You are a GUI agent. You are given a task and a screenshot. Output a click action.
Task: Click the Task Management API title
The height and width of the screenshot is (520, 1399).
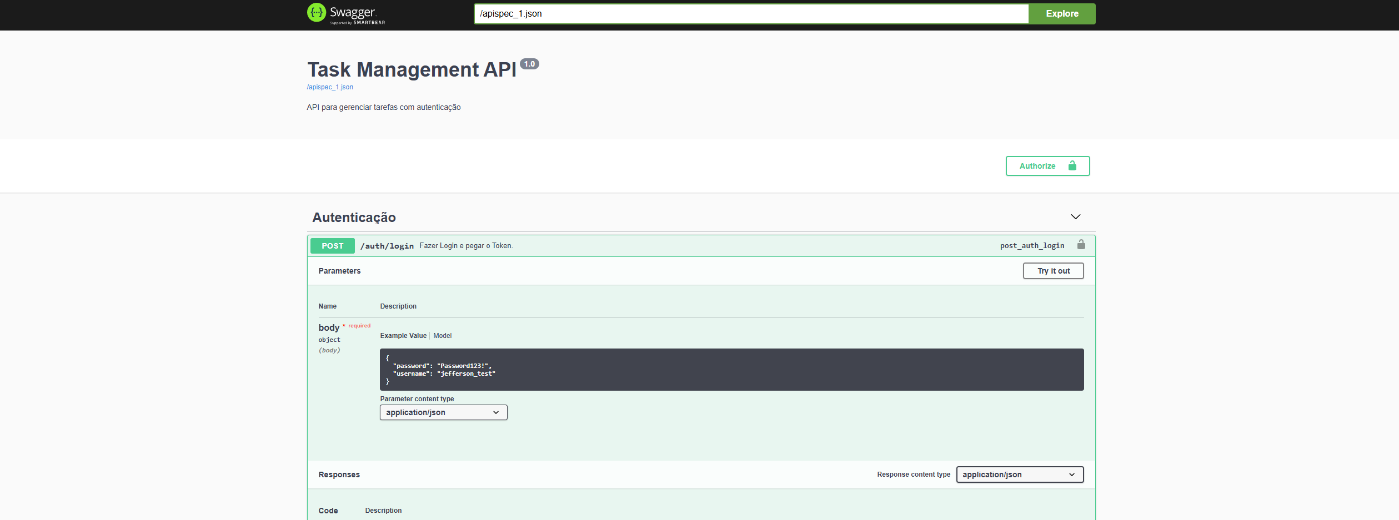[x=411, y=69]
